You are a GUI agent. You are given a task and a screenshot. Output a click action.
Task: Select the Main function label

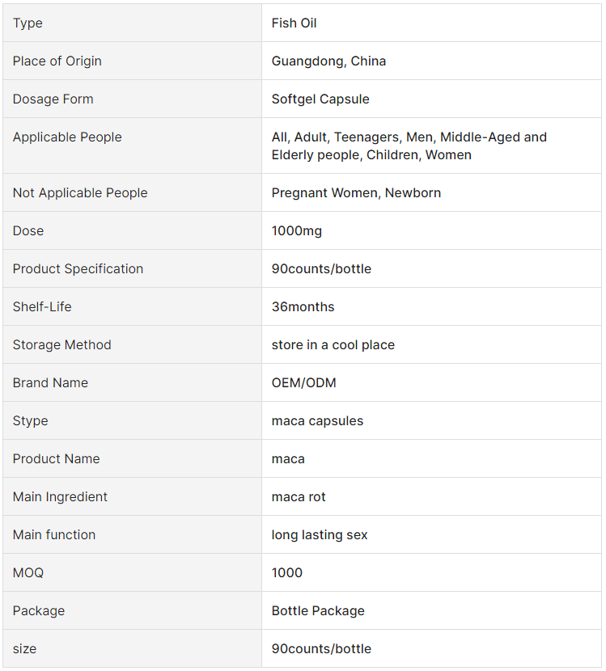[x=54, y=535]
